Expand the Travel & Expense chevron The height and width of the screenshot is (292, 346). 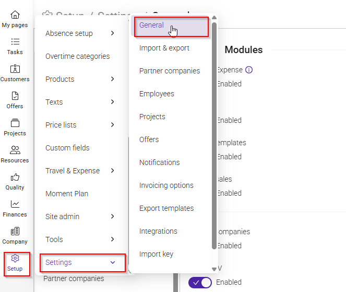click(113, 171)
